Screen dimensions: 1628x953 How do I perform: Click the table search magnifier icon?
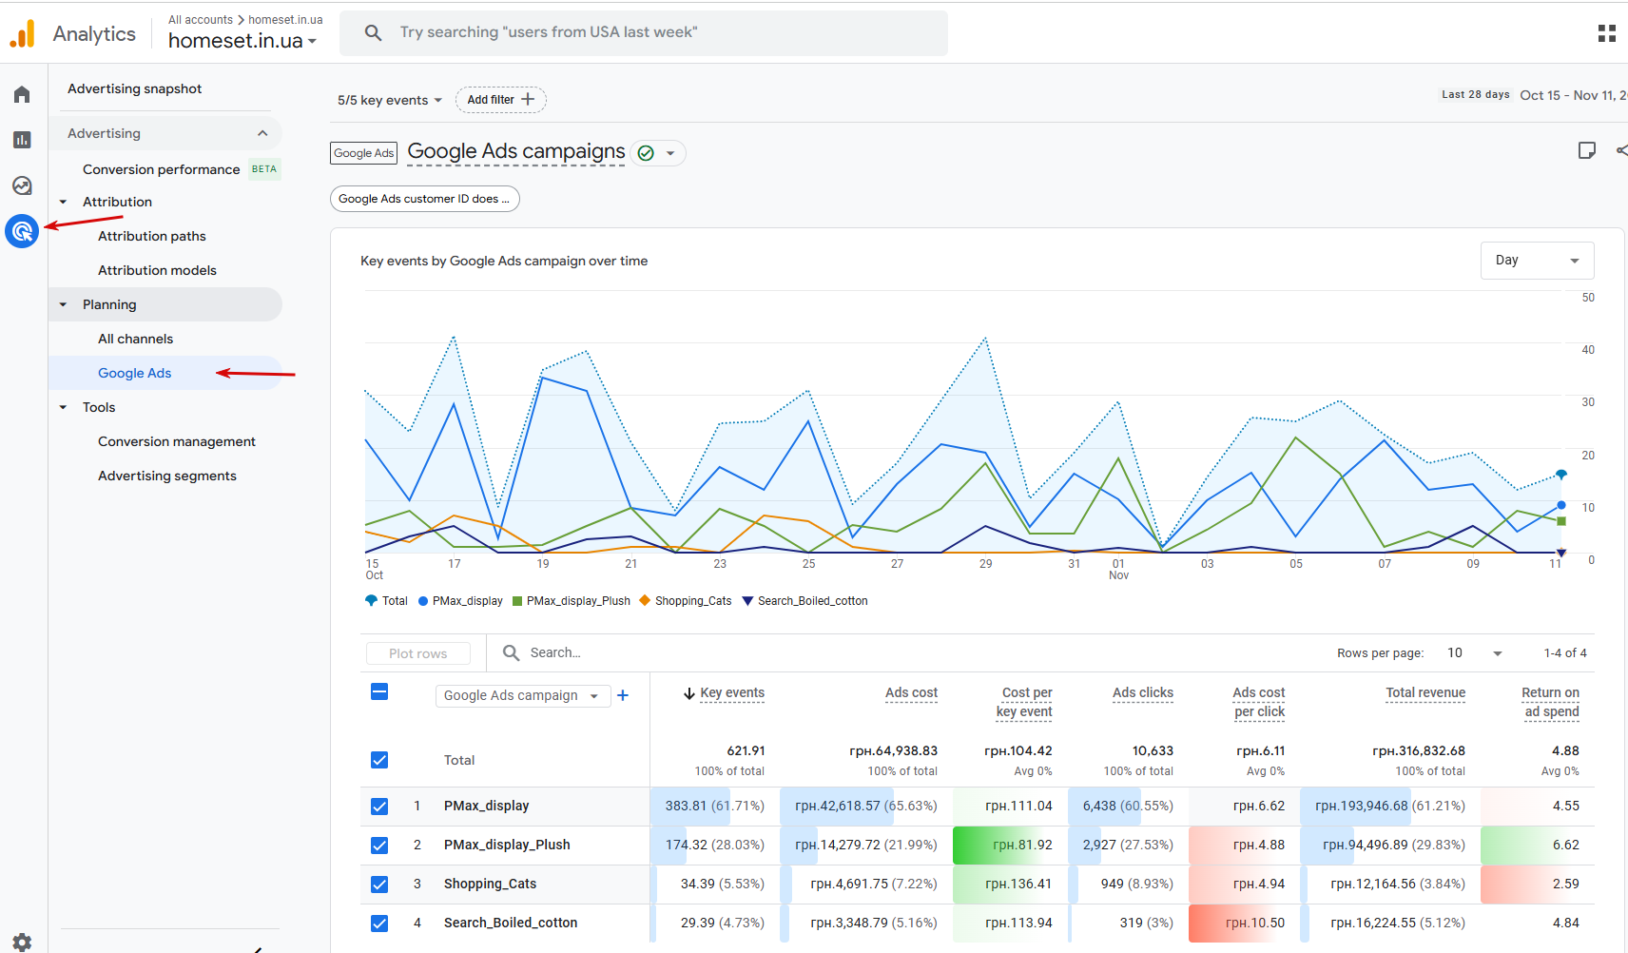tap(511, 652)
